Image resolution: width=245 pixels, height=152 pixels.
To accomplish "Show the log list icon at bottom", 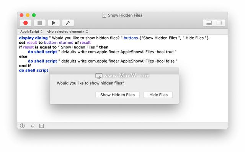I will point(42,126).
